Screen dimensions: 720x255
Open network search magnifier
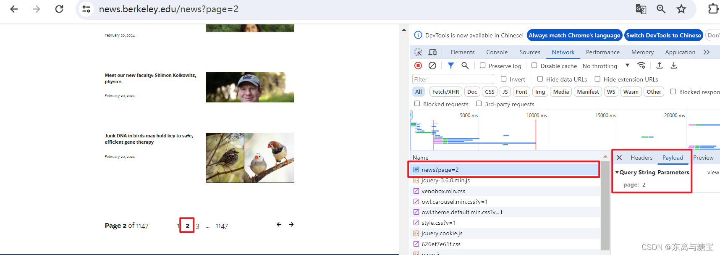(x=465, y=66)
